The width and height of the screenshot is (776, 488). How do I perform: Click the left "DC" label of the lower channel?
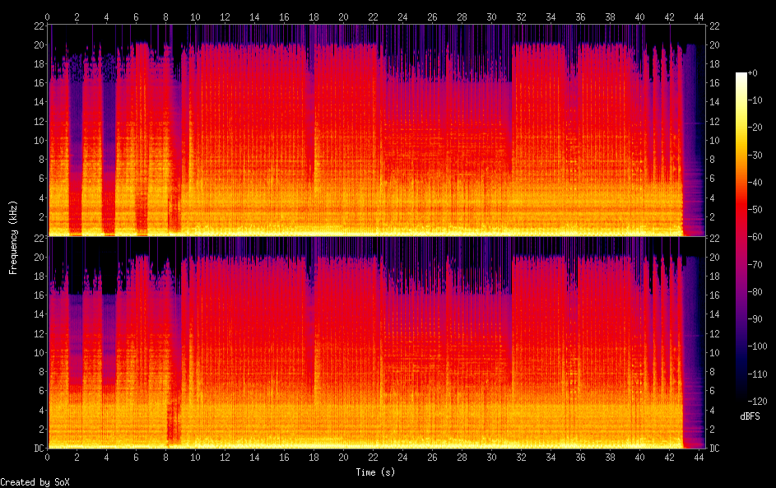pyautogui.click(x=38, y=448)
